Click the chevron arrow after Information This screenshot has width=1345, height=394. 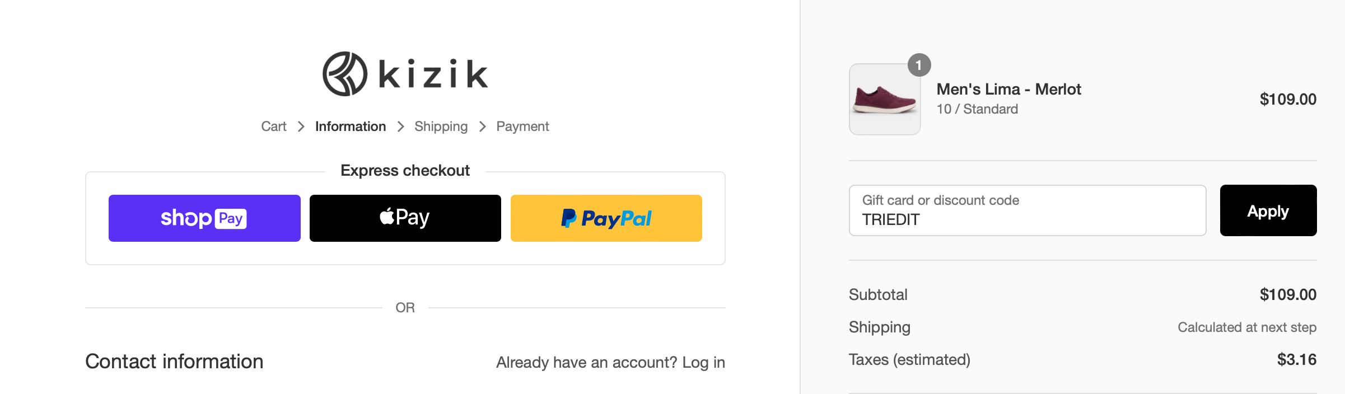click(x=400, y=126)
